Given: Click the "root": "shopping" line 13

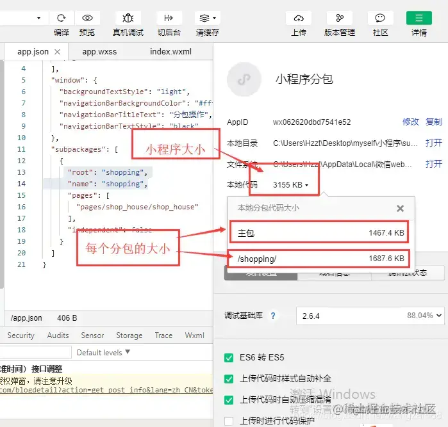Looking at the screenshot, I should (108, 172).
